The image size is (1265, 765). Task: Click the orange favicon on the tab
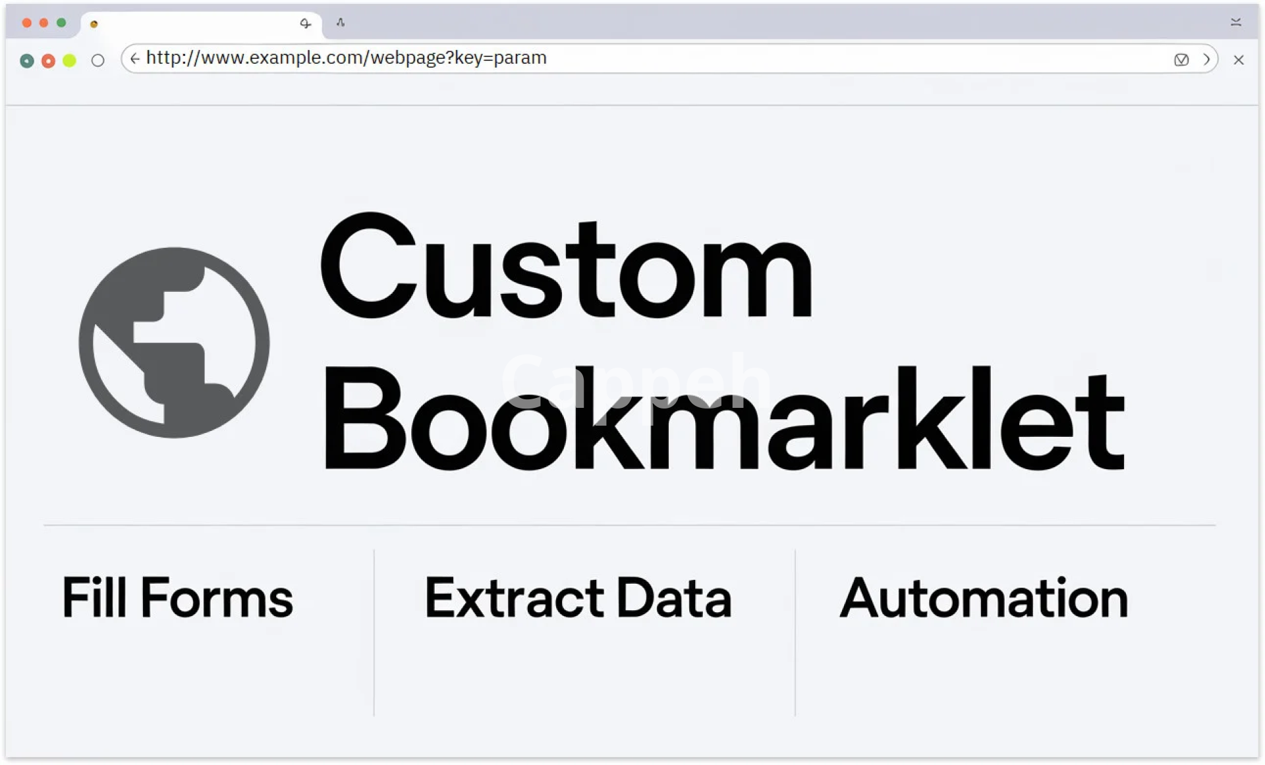point(94,24)
